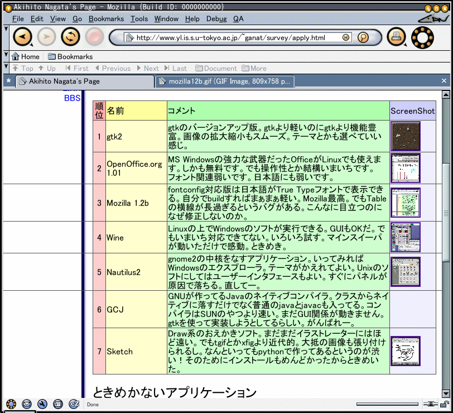Click Top on the link toolbar
This screenshot has height=413, width=453.
click(x=23, y=68)
